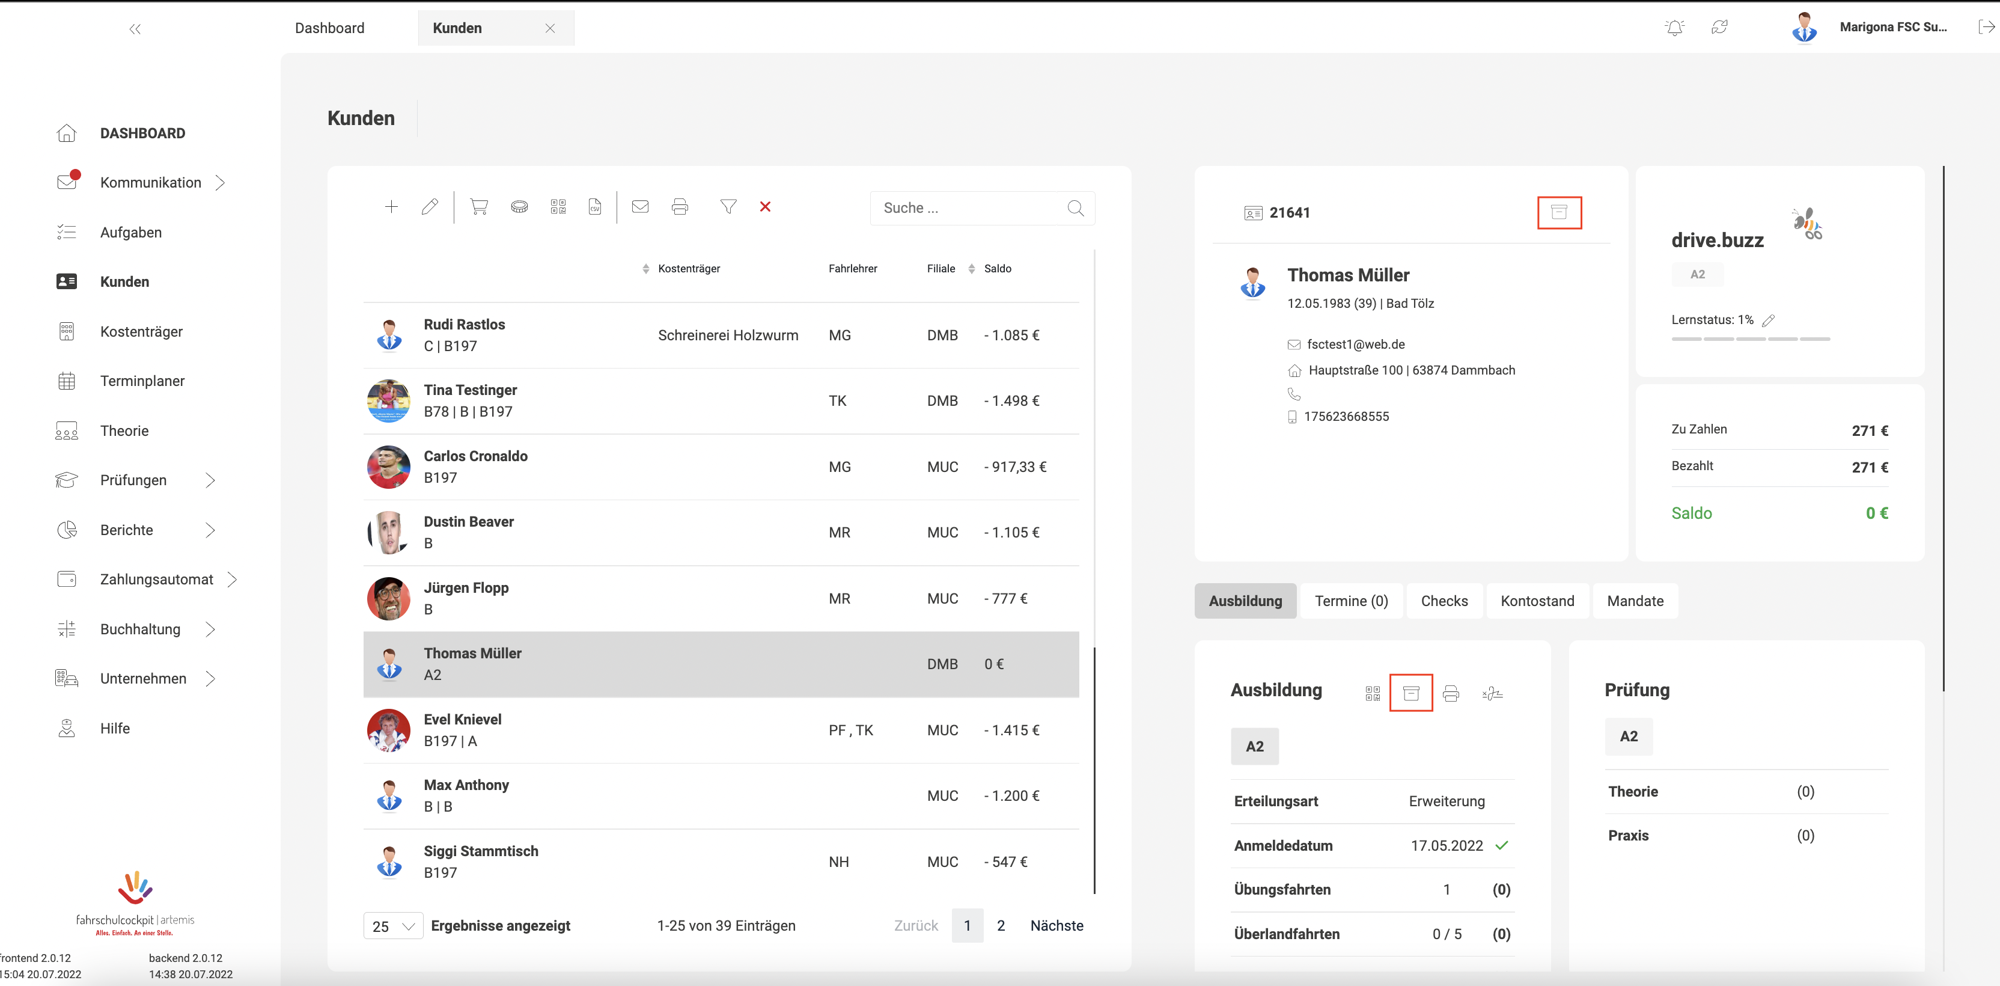This screenshot has width=2000, height=986.
Task: Click archive icon next to customer number 21641
Action: click(1558, 212)
